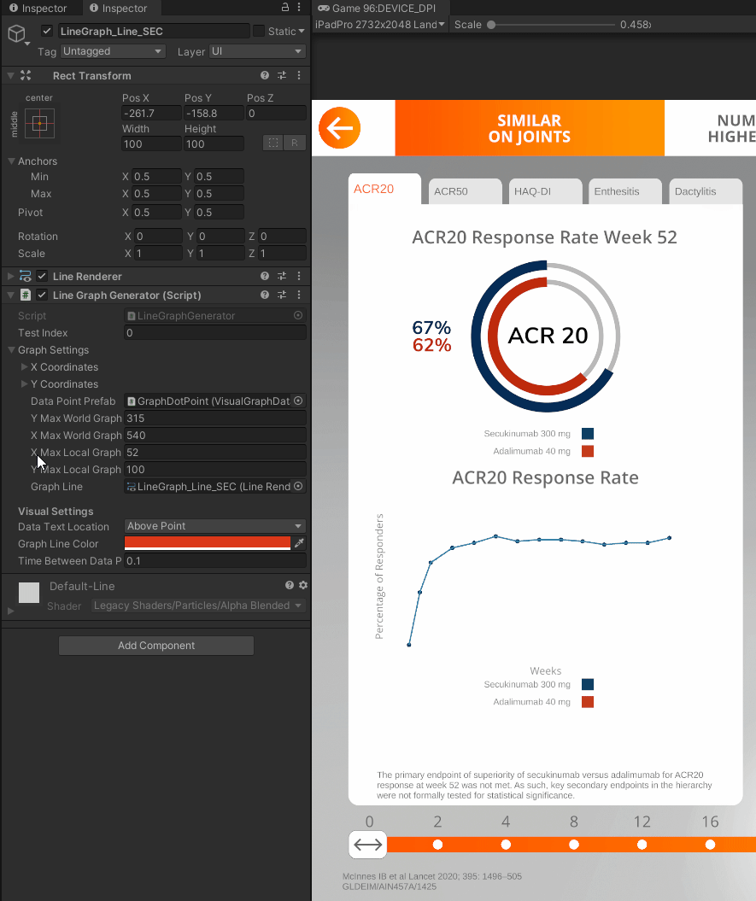
Task: Collapse Graph Settings foldout
Action: coord(11,350)
